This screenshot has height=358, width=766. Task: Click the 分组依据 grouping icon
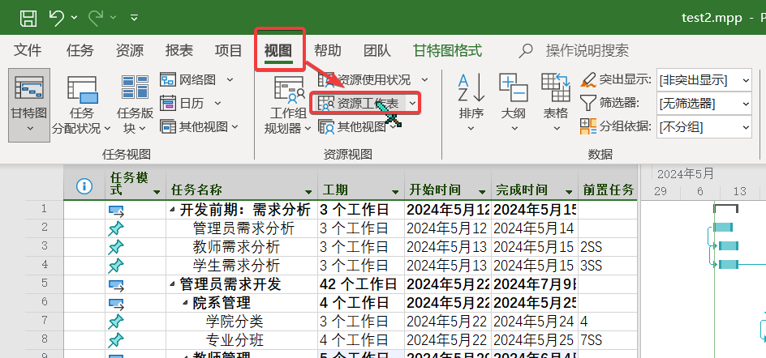click(587, 126)
